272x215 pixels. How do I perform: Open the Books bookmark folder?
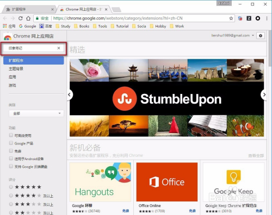pos(82,26)
